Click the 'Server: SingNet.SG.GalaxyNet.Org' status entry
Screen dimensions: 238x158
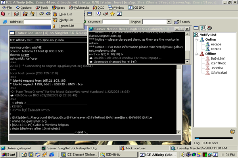(x=79, y=148)
